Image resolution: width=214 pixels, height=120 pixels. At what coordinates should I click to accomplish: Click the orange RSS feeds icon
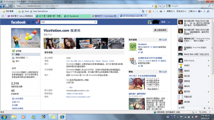tap(150, 11)
